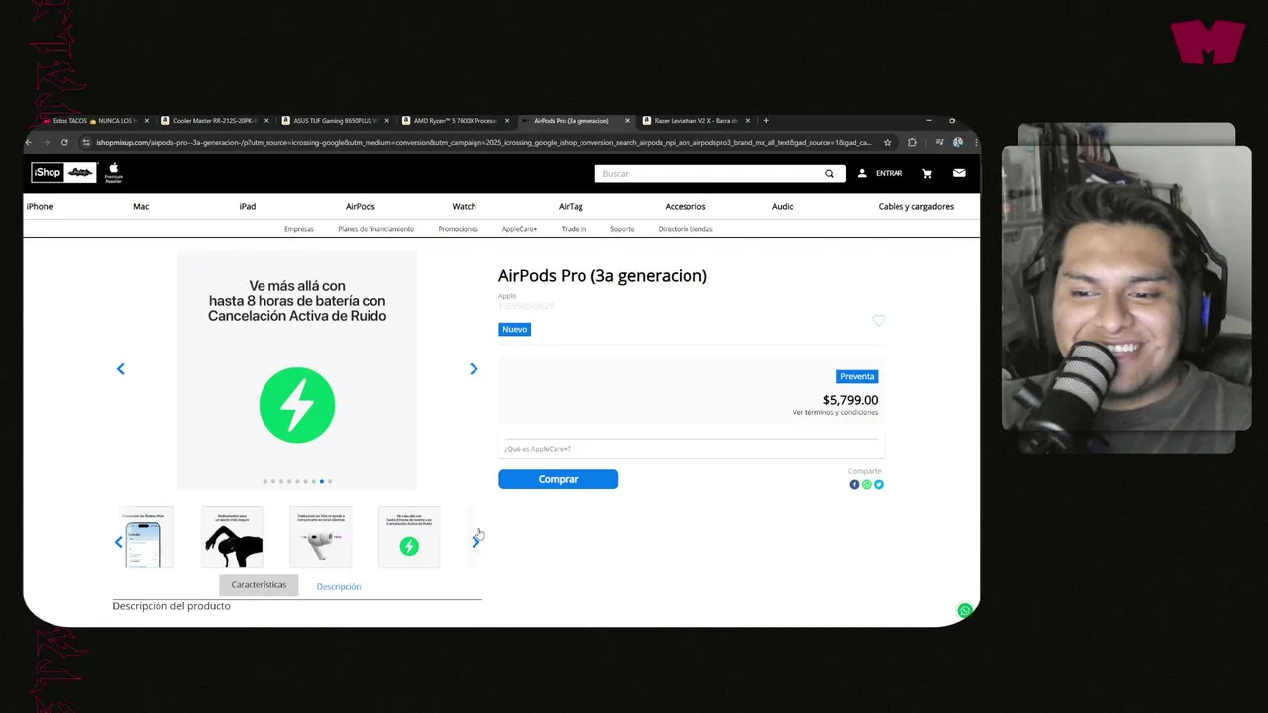
Task: Share product on Facebook icon
Action: click(x=854, y=485)
